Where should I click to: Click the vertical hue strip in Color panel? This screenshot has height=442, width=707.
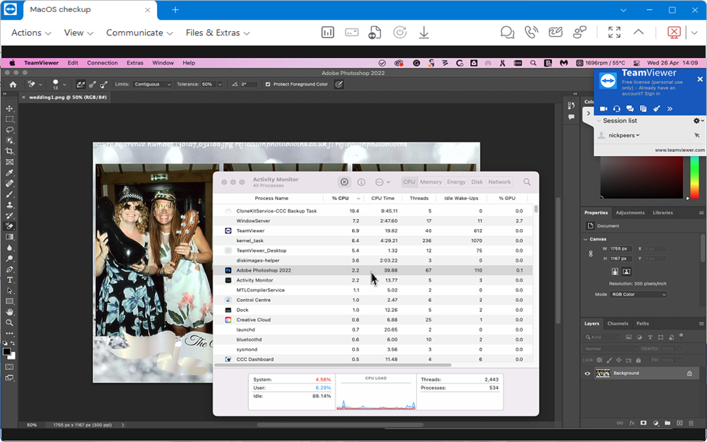[694, 175]
